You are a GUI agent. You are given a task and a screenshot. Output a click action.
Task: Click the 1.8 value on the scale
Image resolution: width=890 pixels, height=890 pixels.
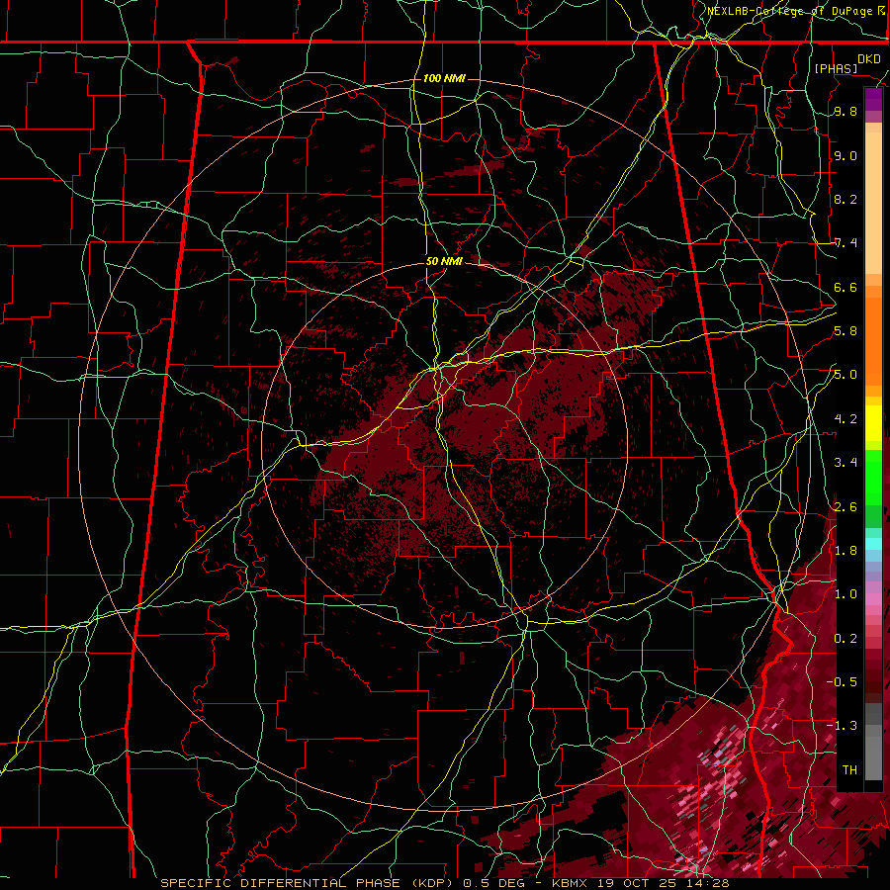point(845,551)
